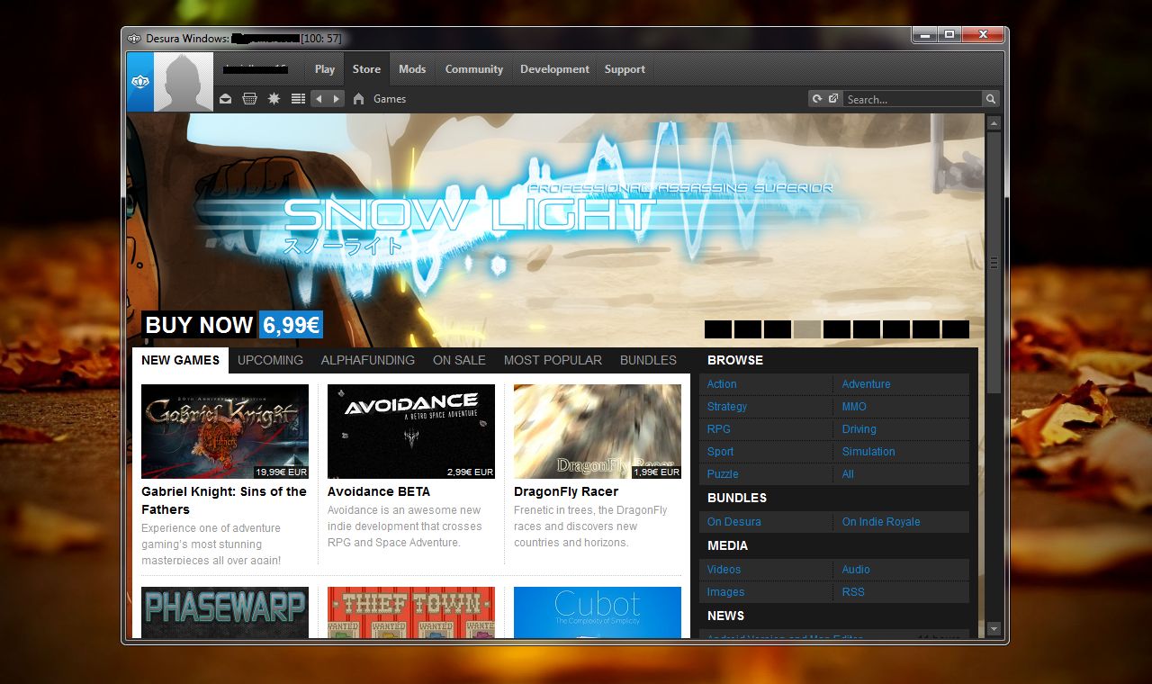Click the DragonFly Racer title link
This screenshot has width=1152, height=684.
pyautogui.click(x=566, y=491)
